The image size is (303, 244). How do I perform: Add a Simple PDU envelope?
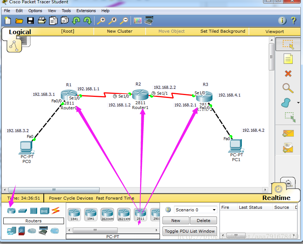[x=288, y=133]
